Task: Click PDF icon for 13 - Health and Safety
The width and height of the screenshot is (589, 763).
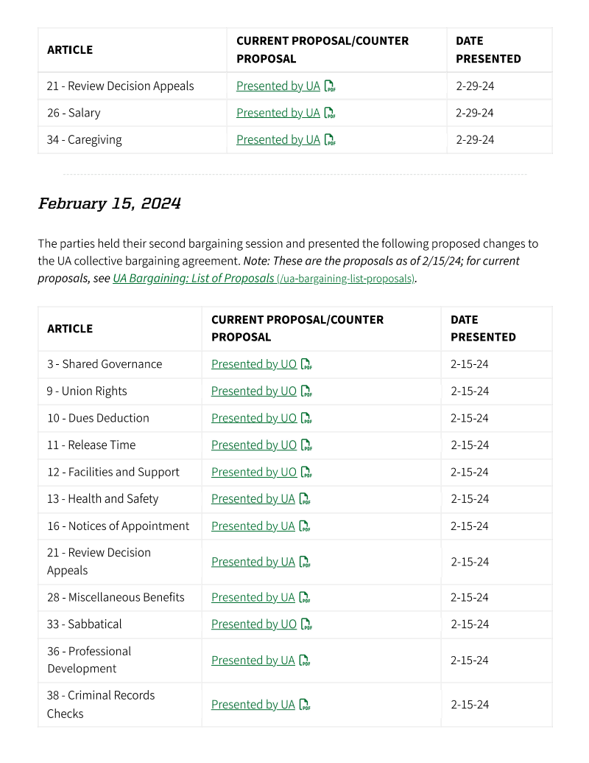Action: point(305,499)
